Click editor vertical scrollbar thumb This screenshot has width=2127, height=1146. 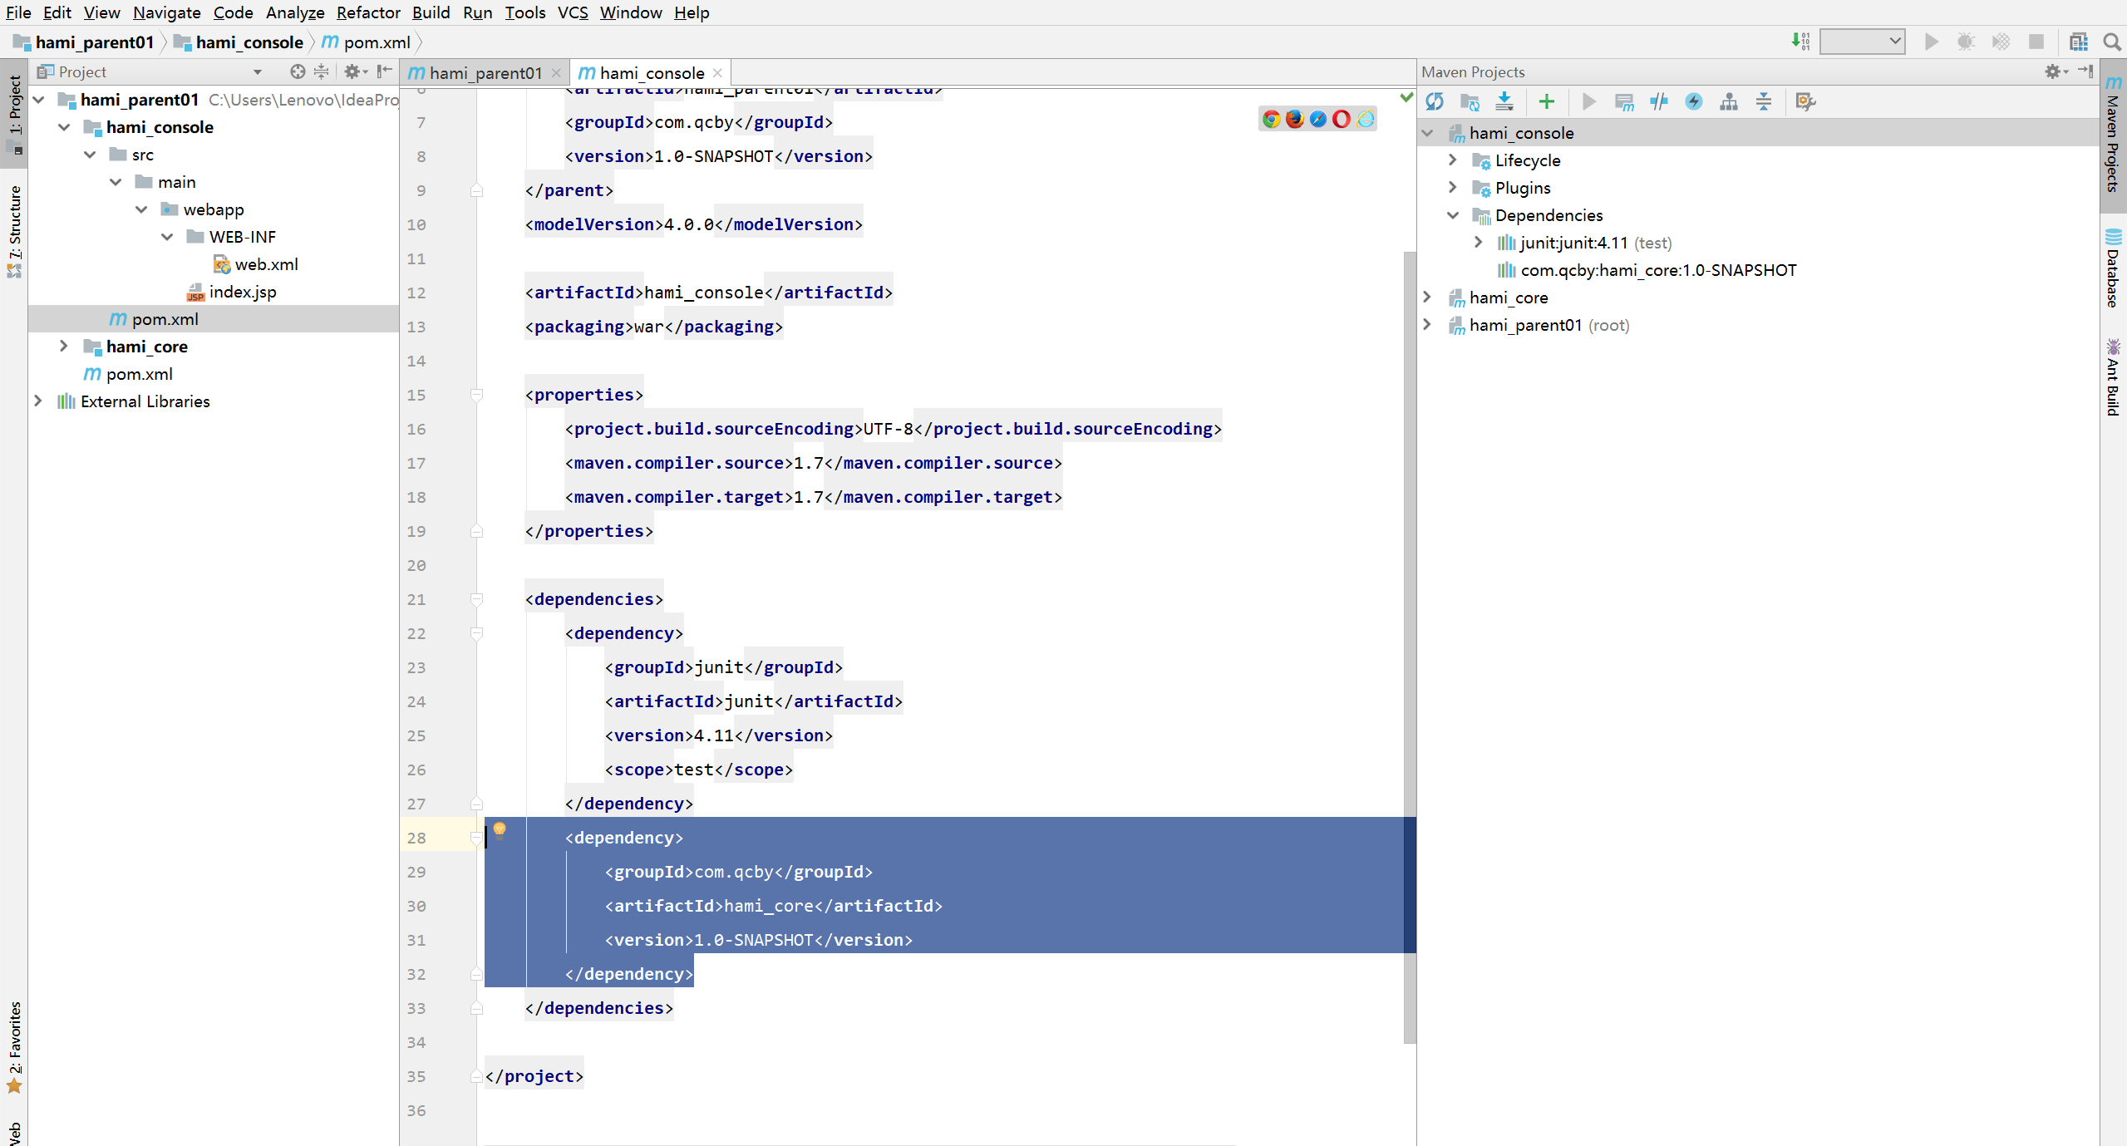1409,648
